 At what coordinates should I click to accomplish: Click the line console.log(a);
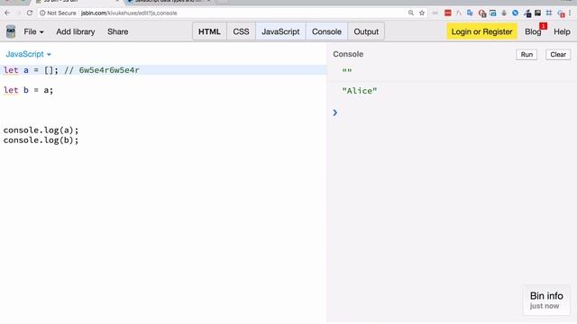pos(41,130)
